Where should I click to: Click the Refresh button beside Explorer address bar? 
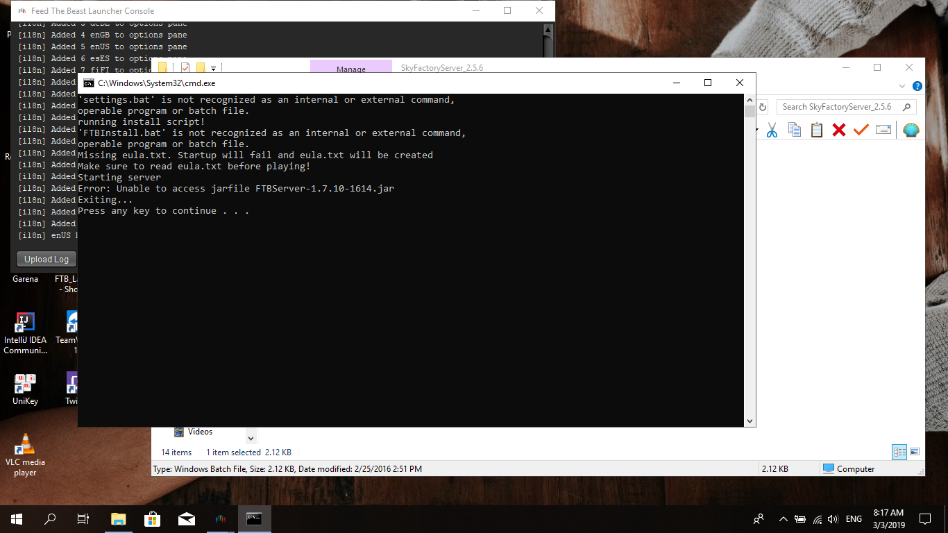click(x=763, y=107)
